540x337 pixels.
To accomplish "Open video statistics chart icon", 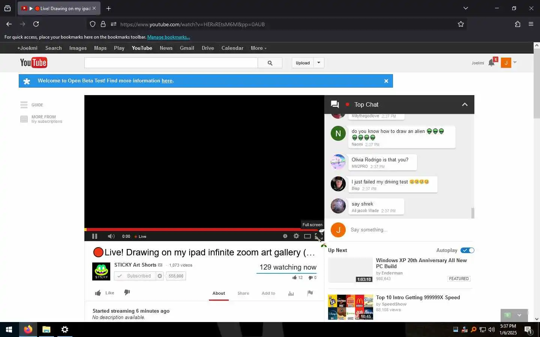I will (x=291, y=293).
